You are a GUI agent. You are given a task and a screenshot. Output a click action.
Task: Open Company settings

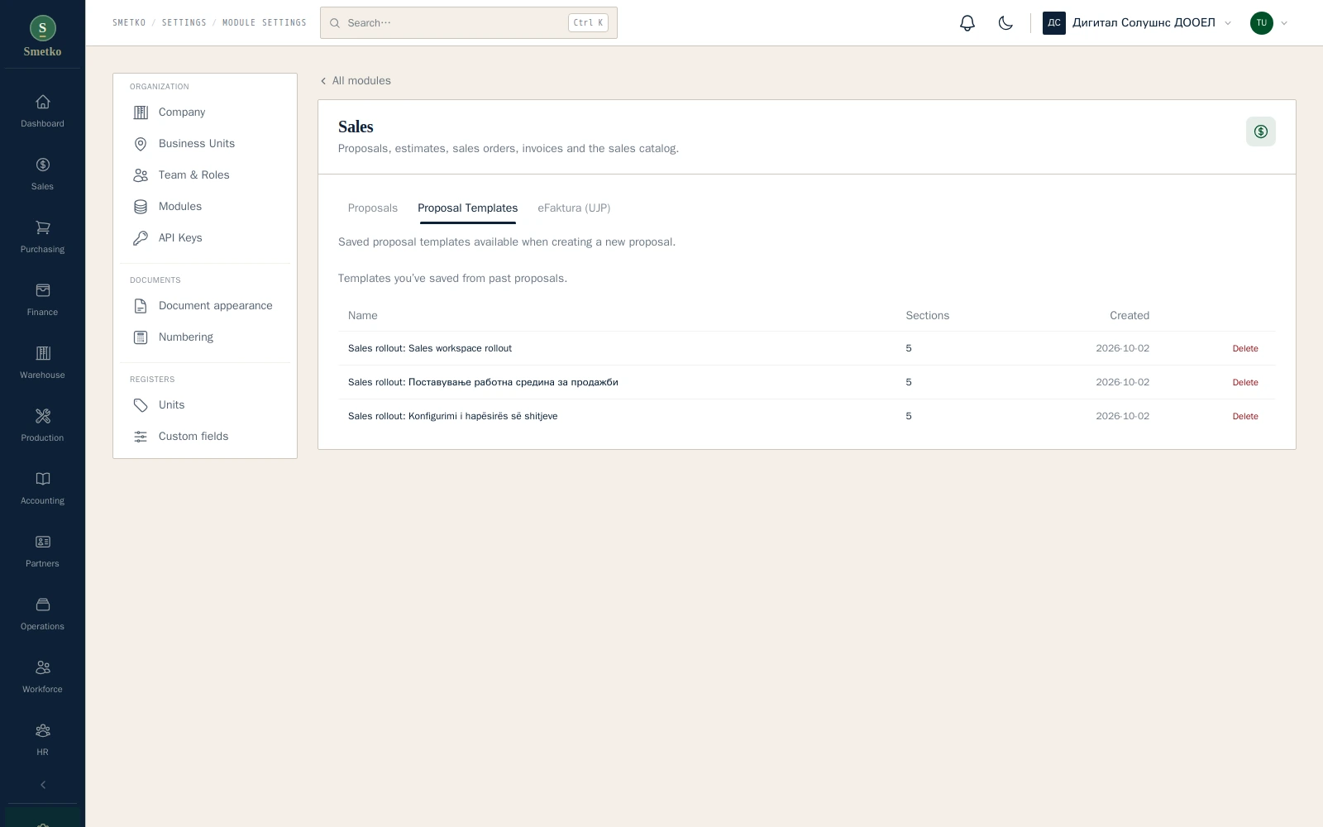pyautogui.click(x=205, y=112)
